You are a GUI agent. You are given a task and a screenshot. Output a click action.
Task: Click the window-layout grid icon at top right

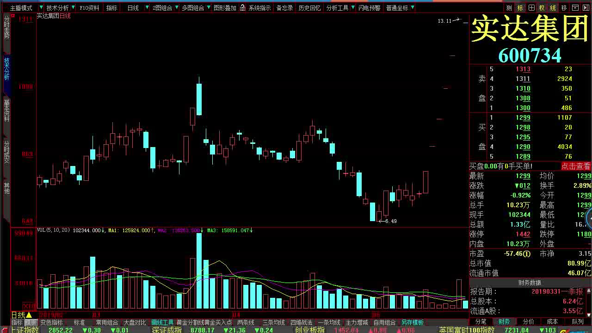coord(531,8)
